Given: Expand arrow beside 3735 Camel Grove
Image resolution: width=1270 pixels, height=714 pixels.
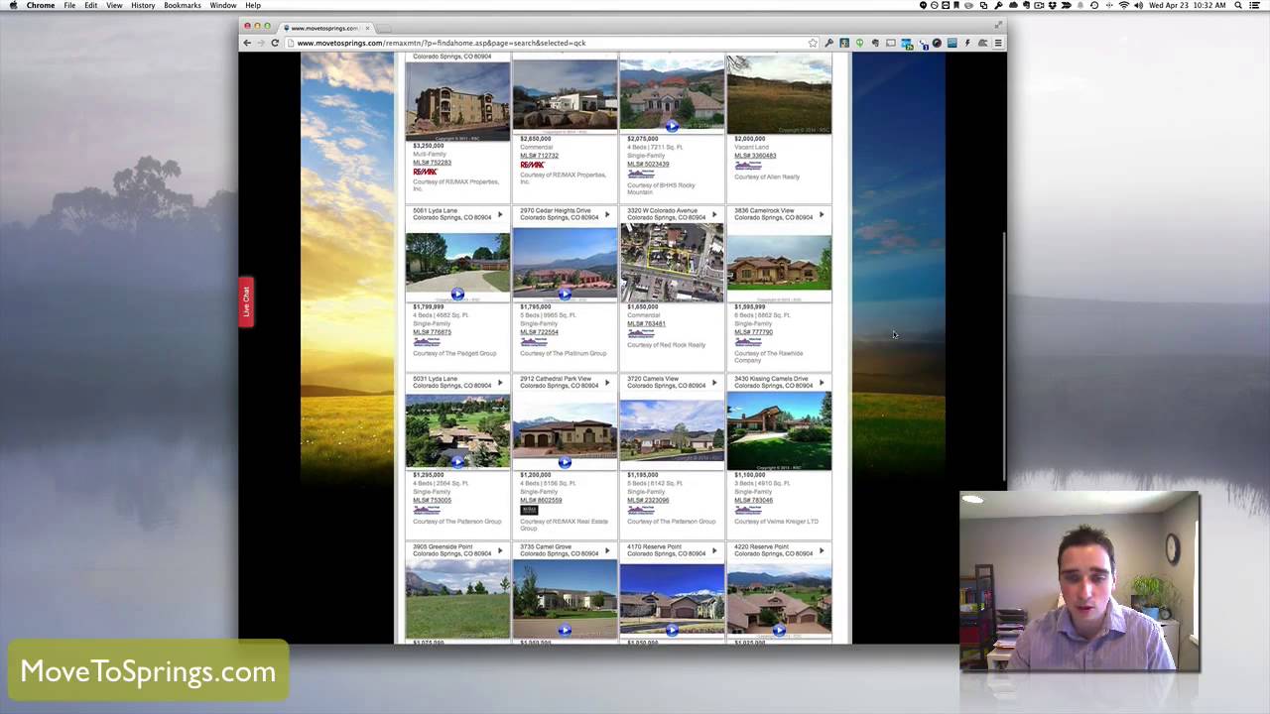Looking at the screenshot, I should pos(607,549).
